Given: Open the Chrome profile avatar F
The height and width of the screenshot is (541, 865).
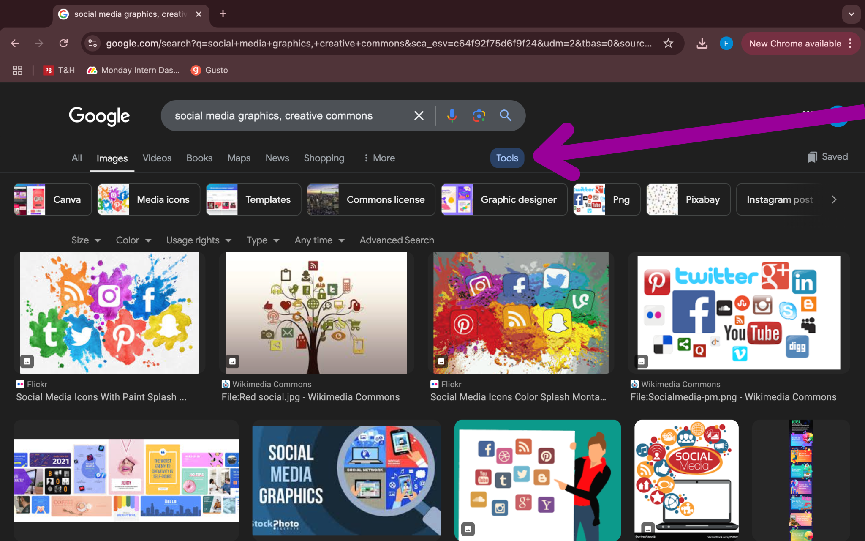Looking at the screenshot, I should tap(726, 43).
